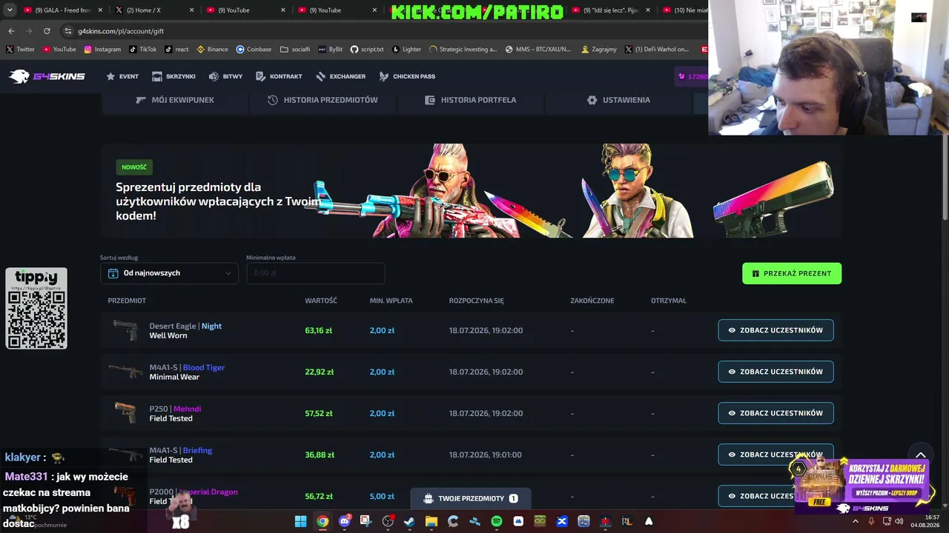Open Chrome from the taskbar
The image size is (949, 533).
(x=323, y=521)
